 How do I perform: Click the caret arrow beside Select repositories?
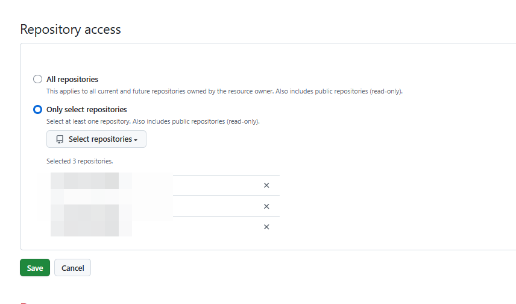tap(136, 140)
